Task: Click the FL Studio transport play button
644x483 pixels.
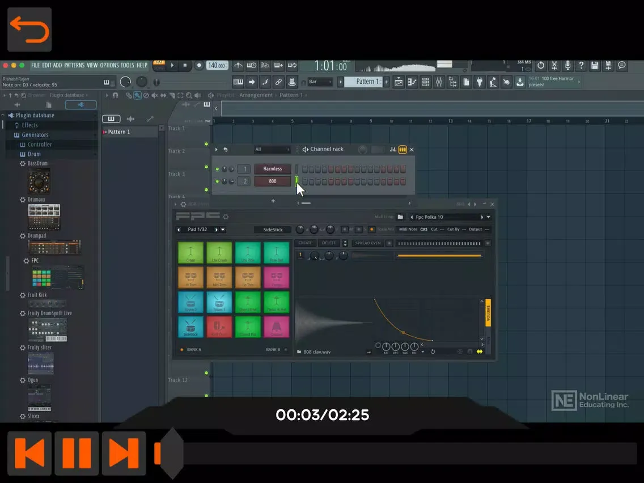Action: [172, 65]
